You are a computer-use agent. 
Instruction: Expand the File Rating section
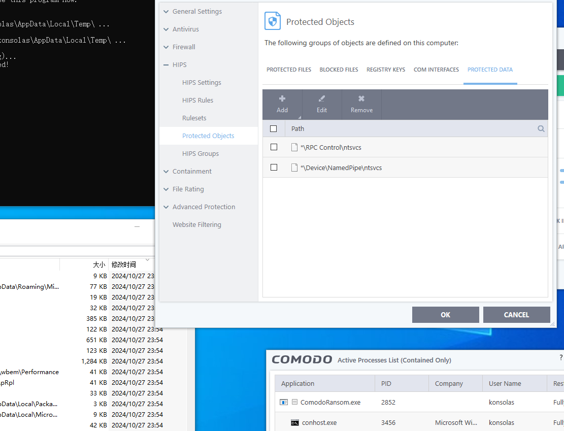point(166,189)
